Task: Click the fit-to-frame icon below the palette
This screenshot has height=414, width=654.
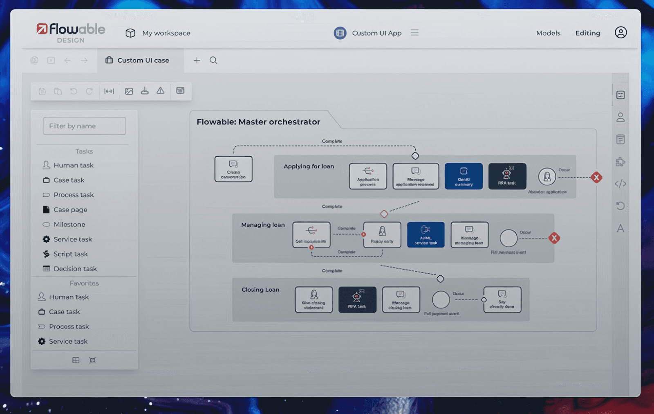Action: pyautogui.click(x=93, y=360)
